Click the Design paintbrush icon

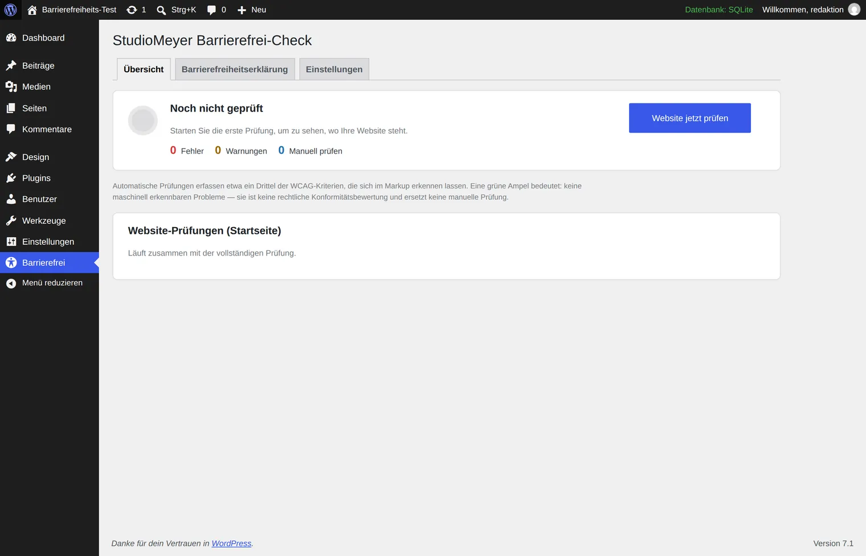[11, 157]
